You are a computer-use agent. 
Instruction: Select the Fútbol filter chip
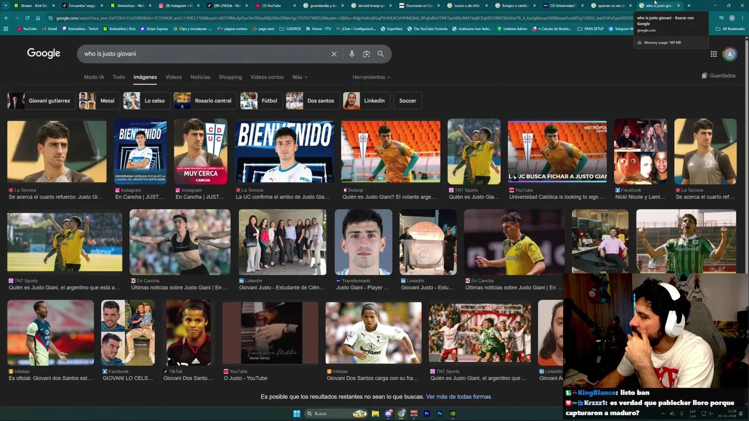[261, 101]
